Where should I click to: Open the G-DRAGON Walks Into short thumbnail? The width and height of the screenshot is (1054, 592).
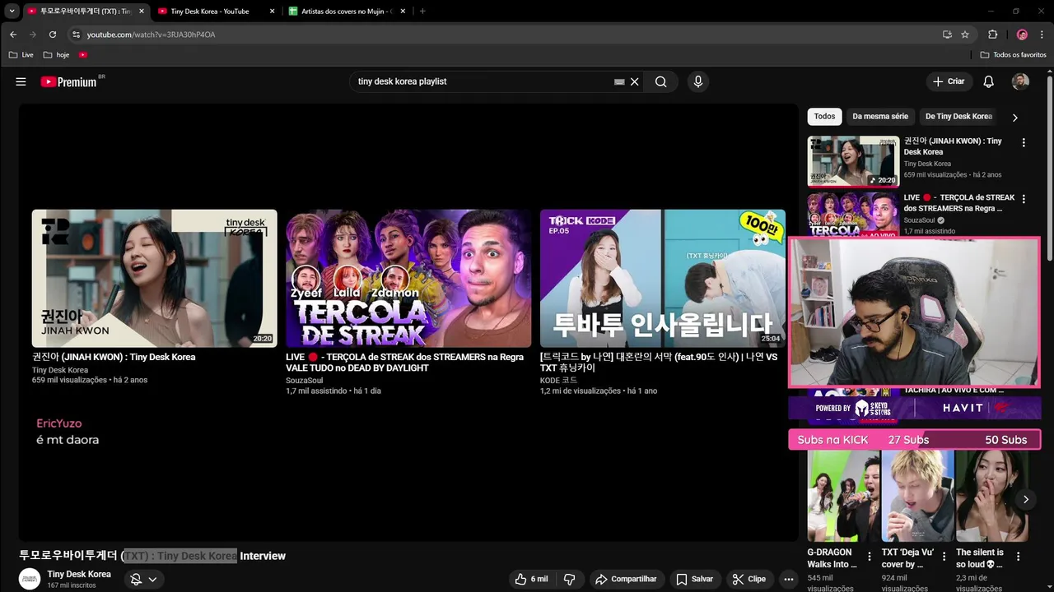click(x=843, y=496)
